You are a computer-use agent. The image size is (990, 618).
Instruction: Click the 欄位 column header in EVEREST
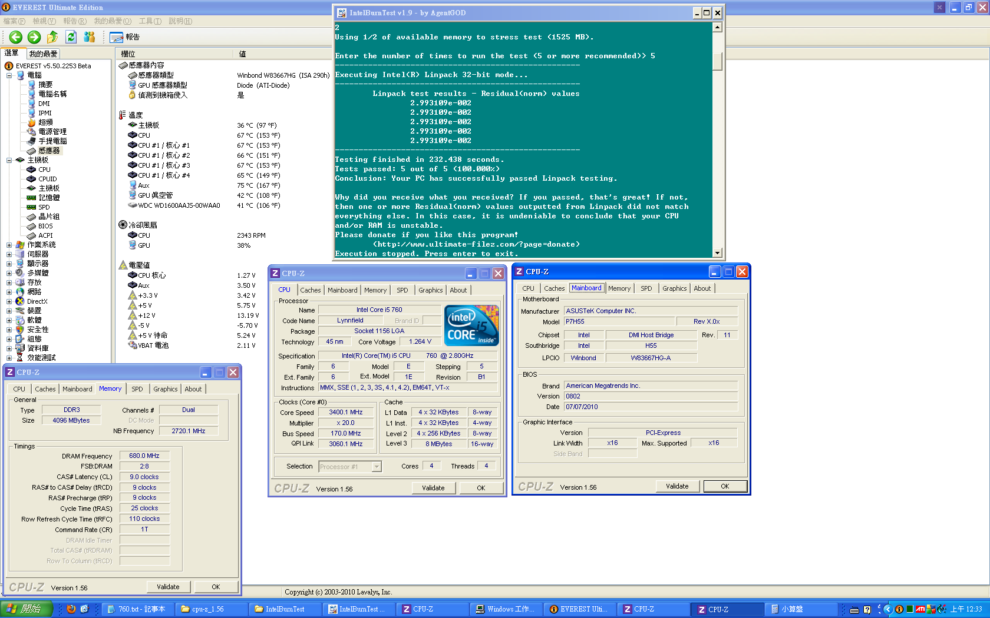coord(174,54)
